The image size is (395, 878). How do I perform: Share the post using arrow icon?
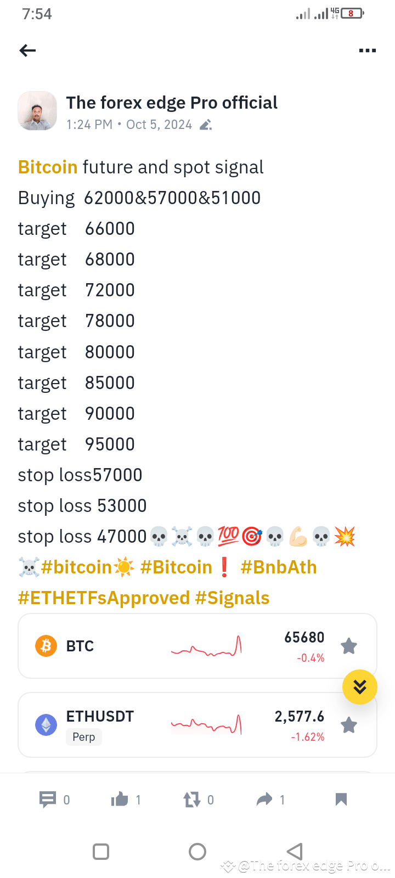(x=265, y=800)
